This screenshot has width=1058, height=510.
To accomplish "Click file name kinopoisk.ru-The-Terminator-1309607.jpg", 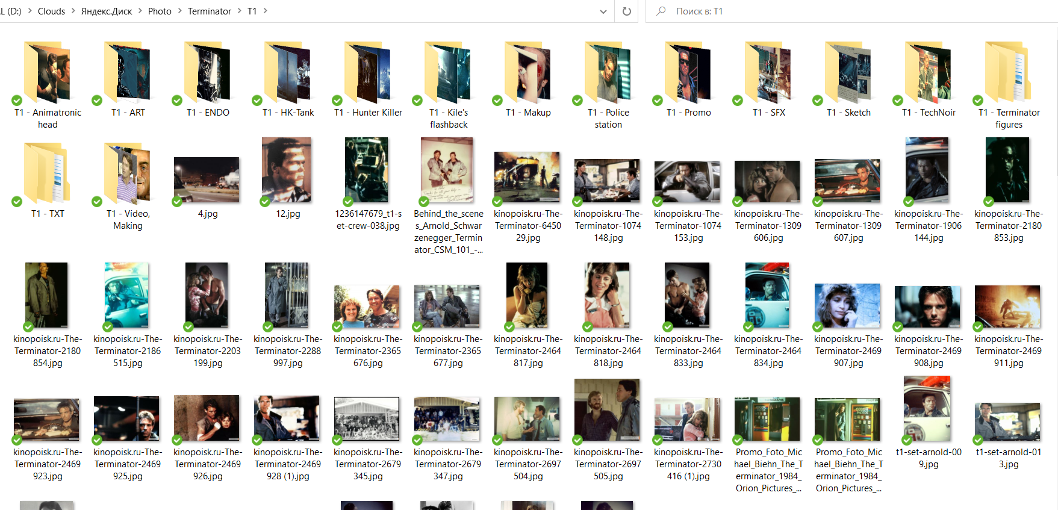I will point(848,226).
